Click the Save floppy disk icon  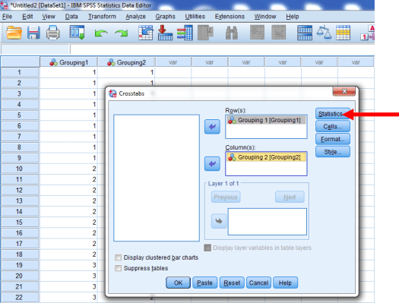coord(33,33)
